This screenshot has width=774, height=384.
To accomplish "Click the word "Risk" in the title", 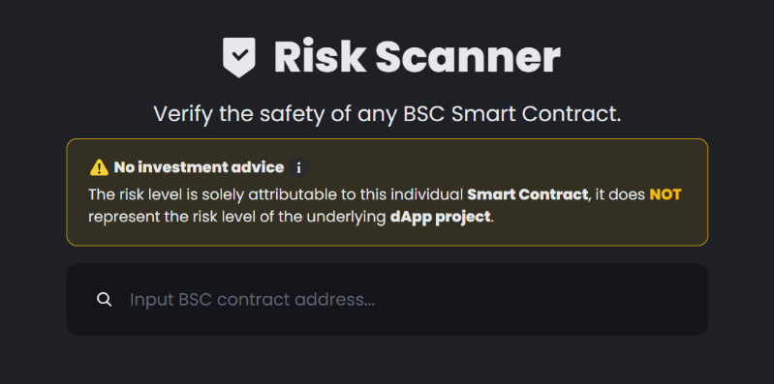I will click(320, 57).
